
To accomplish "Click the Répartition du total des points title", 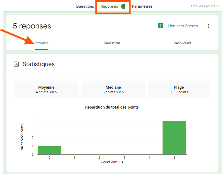I will 112,107.
